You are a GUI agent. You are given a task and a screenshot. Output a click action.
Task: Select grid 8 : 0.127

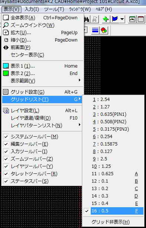[x=113, y=152]
